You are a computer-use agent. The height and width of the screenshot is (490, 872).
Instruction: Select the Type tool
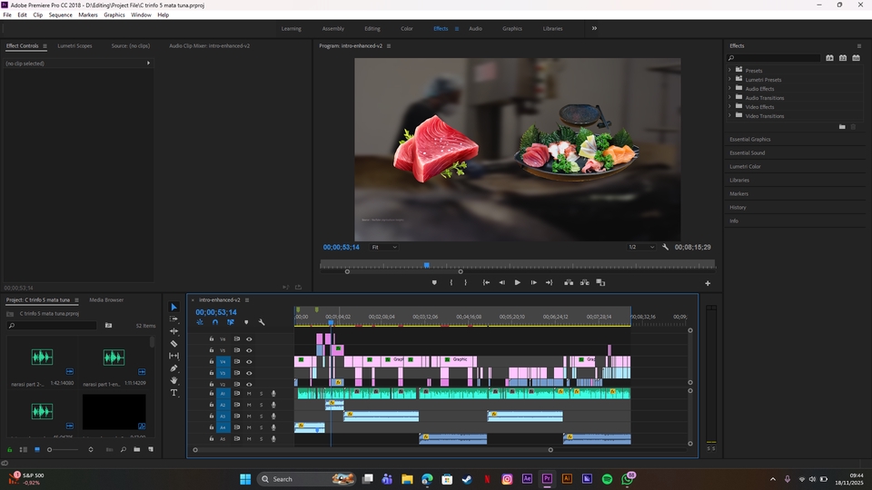[174, 393]
